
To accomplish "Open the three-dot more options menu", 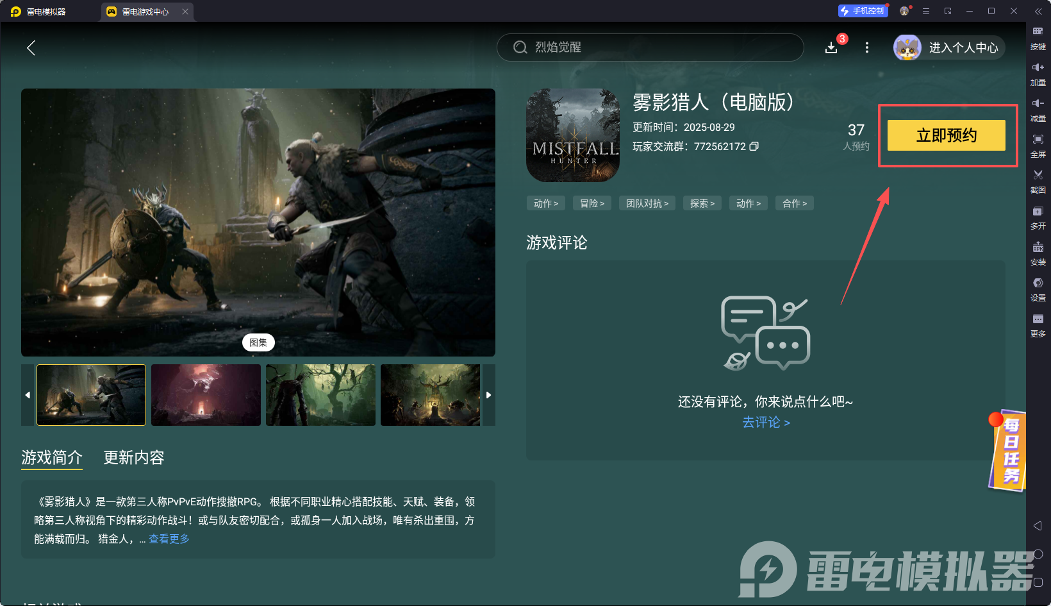I will pyautogui.click(x=867, y=47).
